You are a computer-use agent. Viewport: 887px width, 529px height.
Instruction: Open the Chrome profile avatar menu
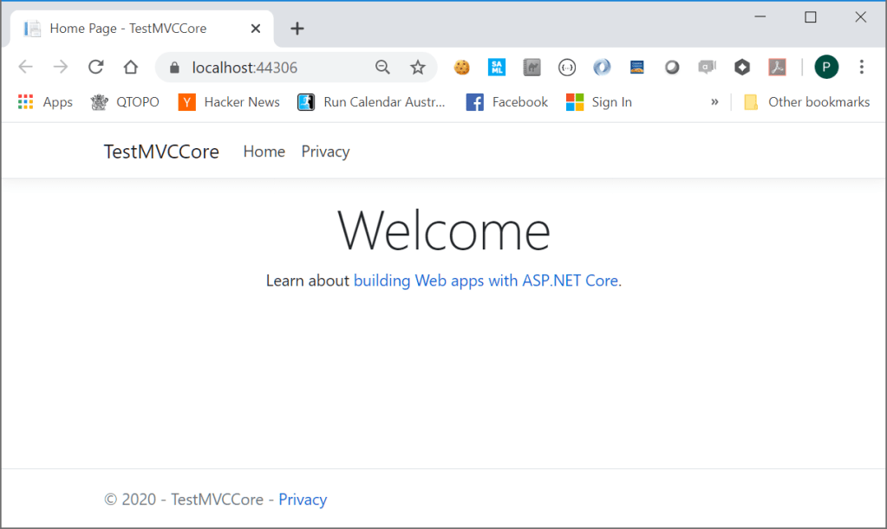825,67
